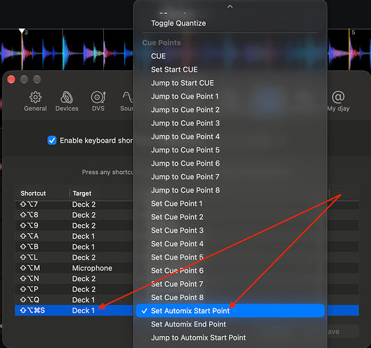Open the General preferences tab
The height and width of the screenshot is (348, 371).
click(36, 101)
